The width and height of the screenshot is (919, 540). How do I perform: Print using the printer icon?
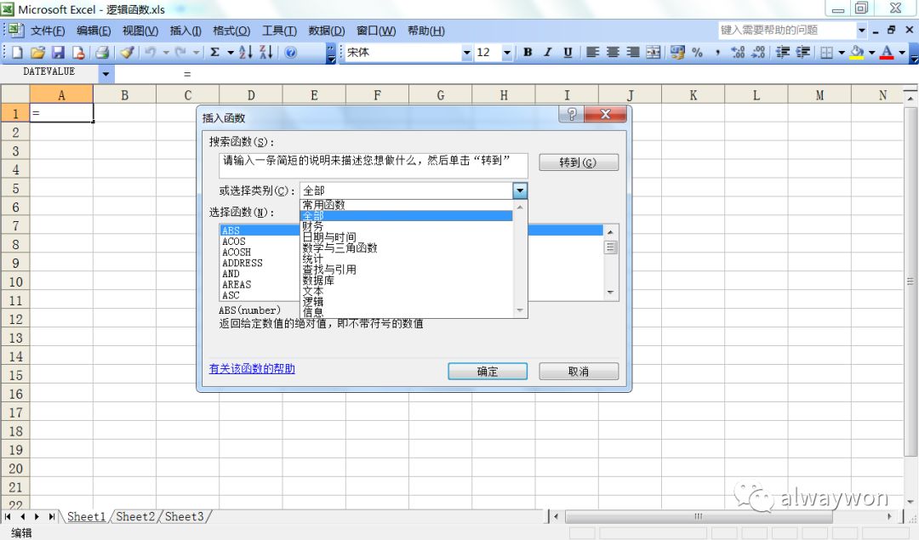pyautogui.click(x=102, y=53)
